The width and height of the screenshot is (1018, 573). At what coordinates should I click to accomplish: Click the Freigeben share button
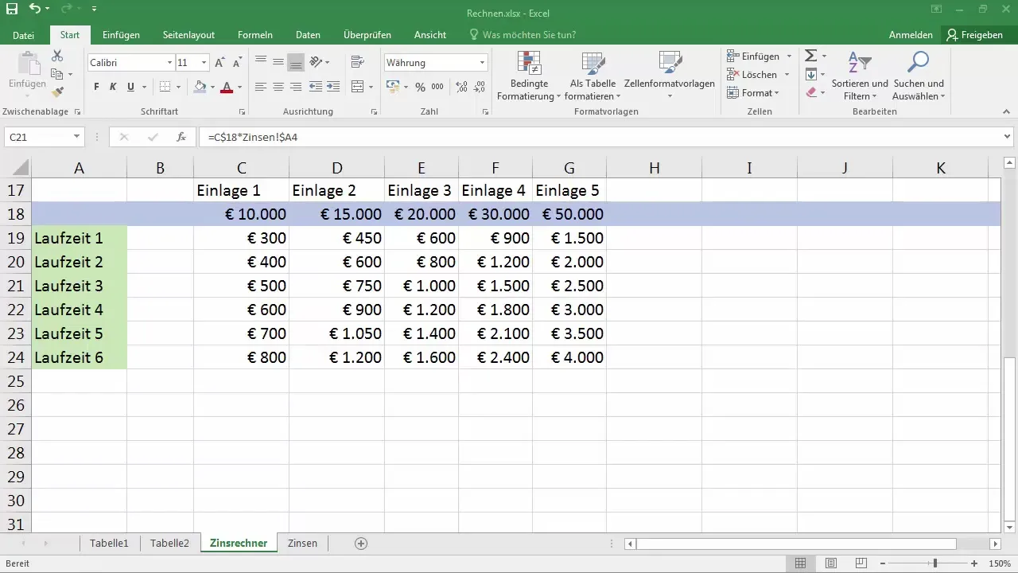point(975,35)
